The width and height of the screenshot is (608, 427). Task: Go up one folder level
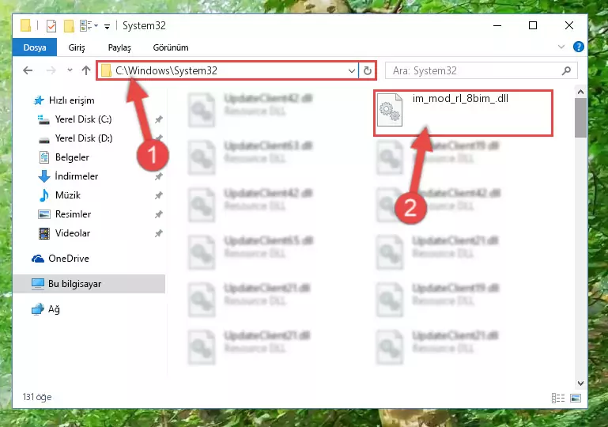(x=86, y=70)
